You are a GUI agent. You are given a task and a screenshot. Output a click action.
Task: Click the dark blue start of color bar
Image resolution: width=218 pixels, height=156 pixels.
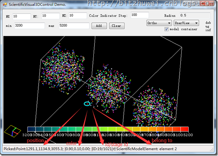coord(32,129)
